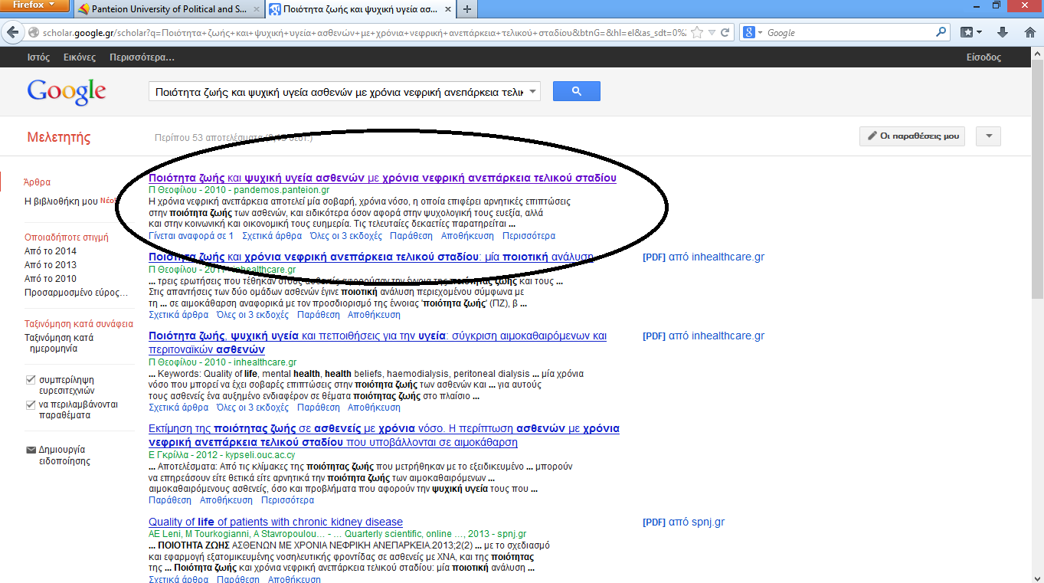Show downloads with the down arrow icon

click(1003, 33)
